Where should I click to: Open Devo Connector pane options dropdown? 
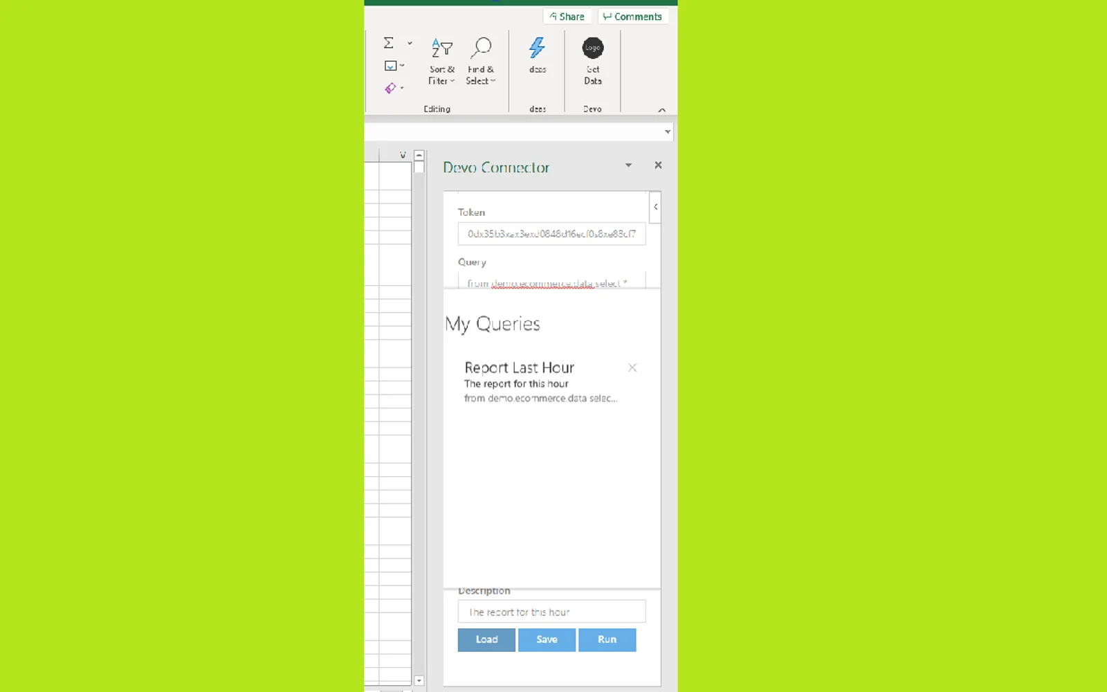(x=628, y=165)
